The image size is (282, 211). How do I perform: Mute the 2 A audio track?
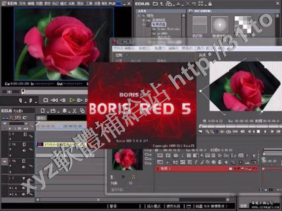tap(24, 194)
